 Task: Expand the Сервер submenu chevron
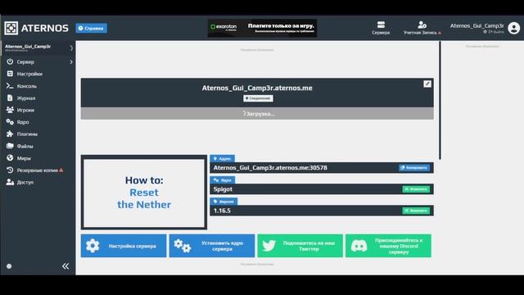(71, 62)
